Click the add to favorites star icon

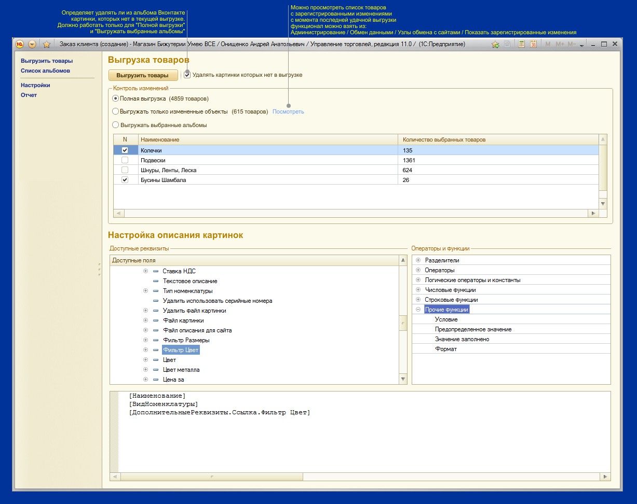pyautogui.click(x=495, y=44)
